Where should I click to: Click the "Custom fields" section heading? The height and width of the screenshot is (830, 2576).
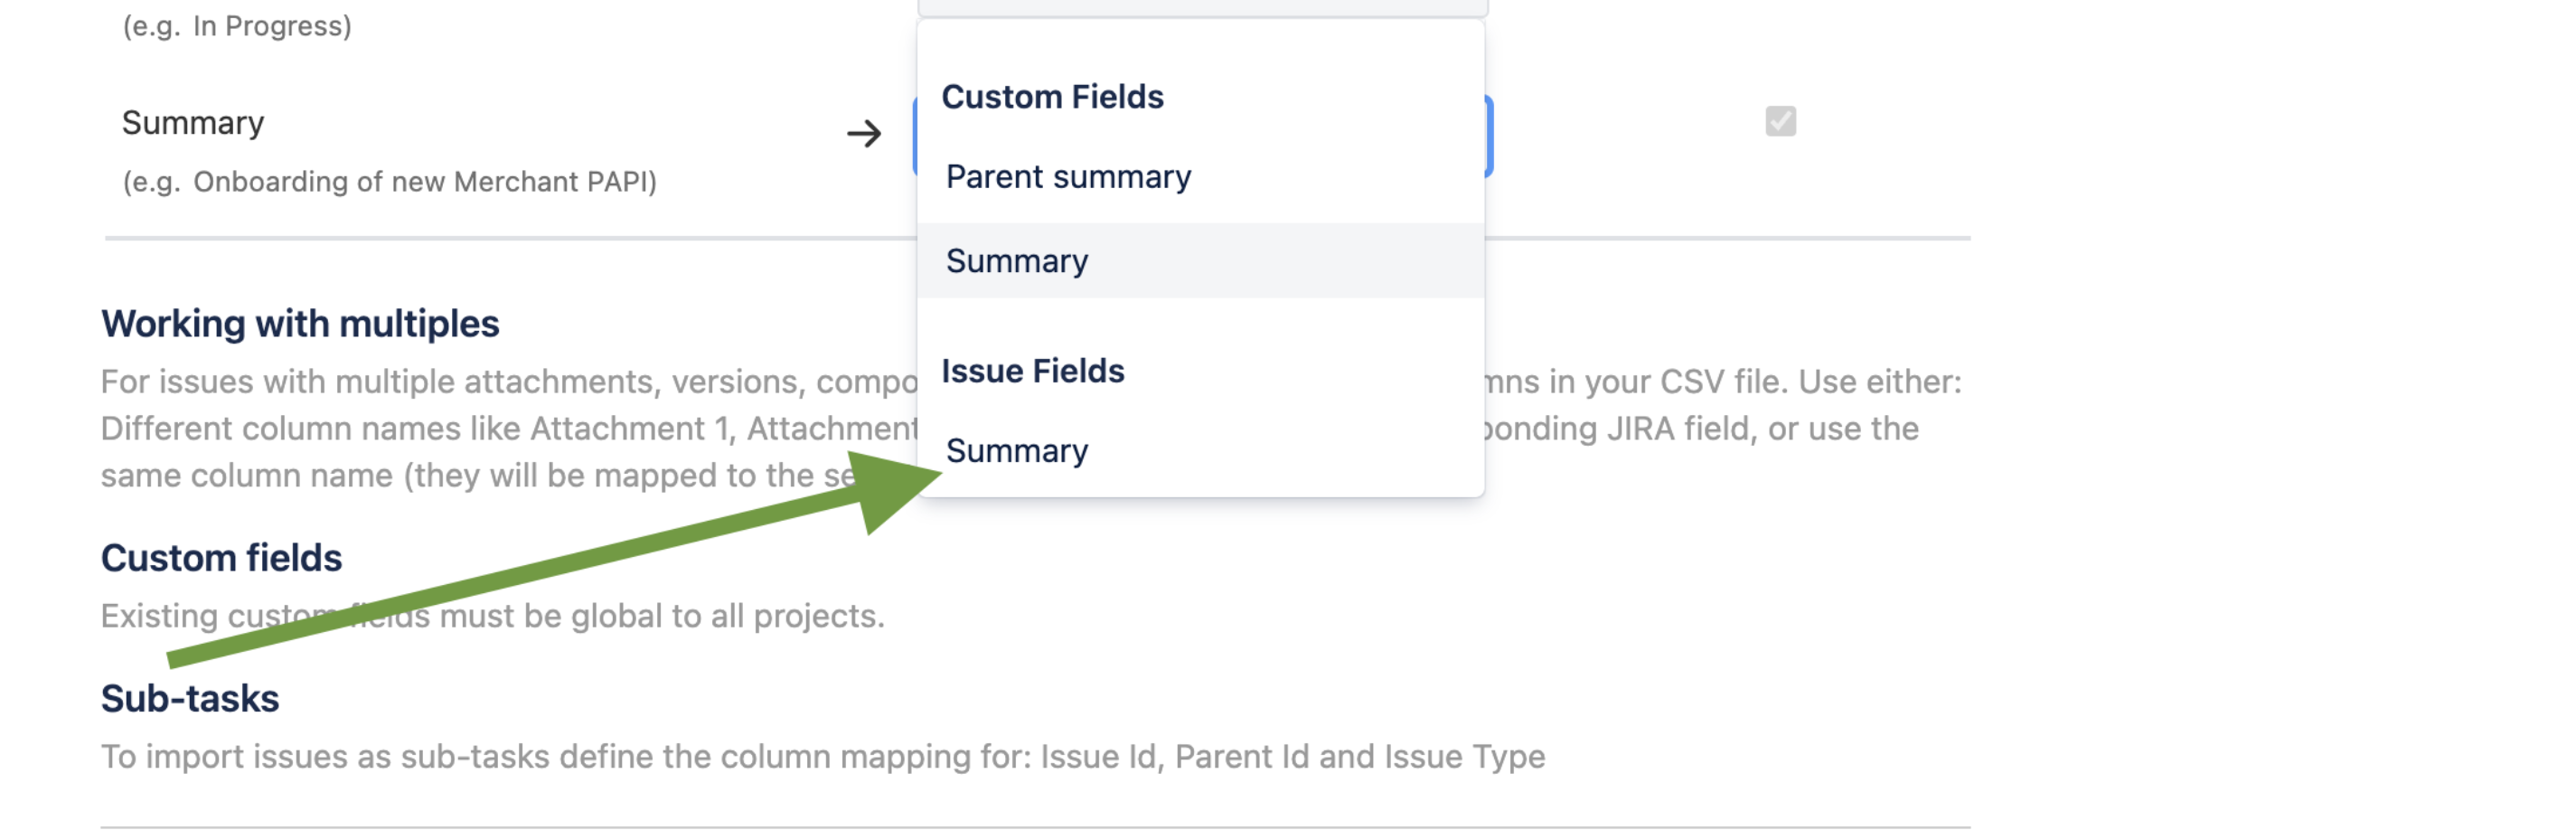(x=221, y=558)
